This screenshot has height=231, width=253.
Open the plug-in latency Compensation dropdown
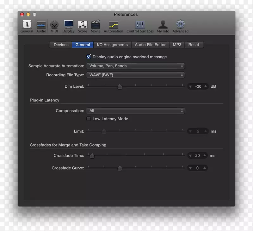135,111
